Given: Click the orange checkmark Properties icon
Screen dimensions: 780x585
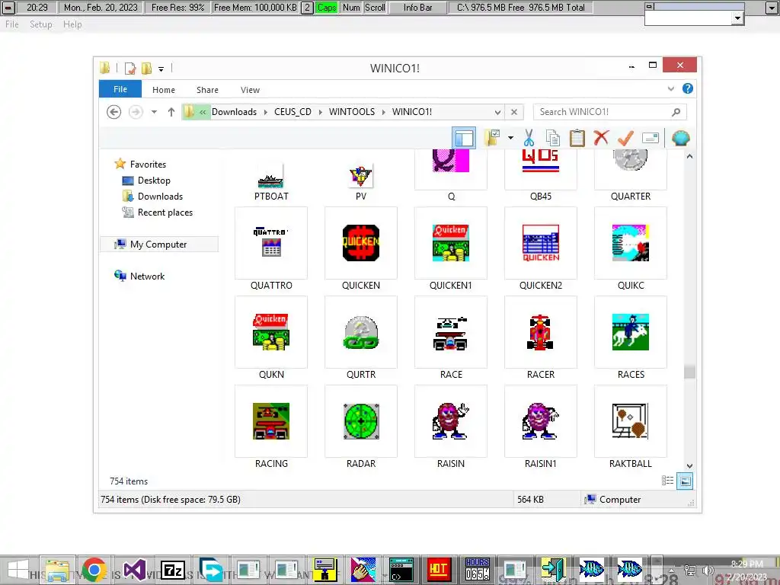Looking at the screenshot, I should tap(625, 138).
